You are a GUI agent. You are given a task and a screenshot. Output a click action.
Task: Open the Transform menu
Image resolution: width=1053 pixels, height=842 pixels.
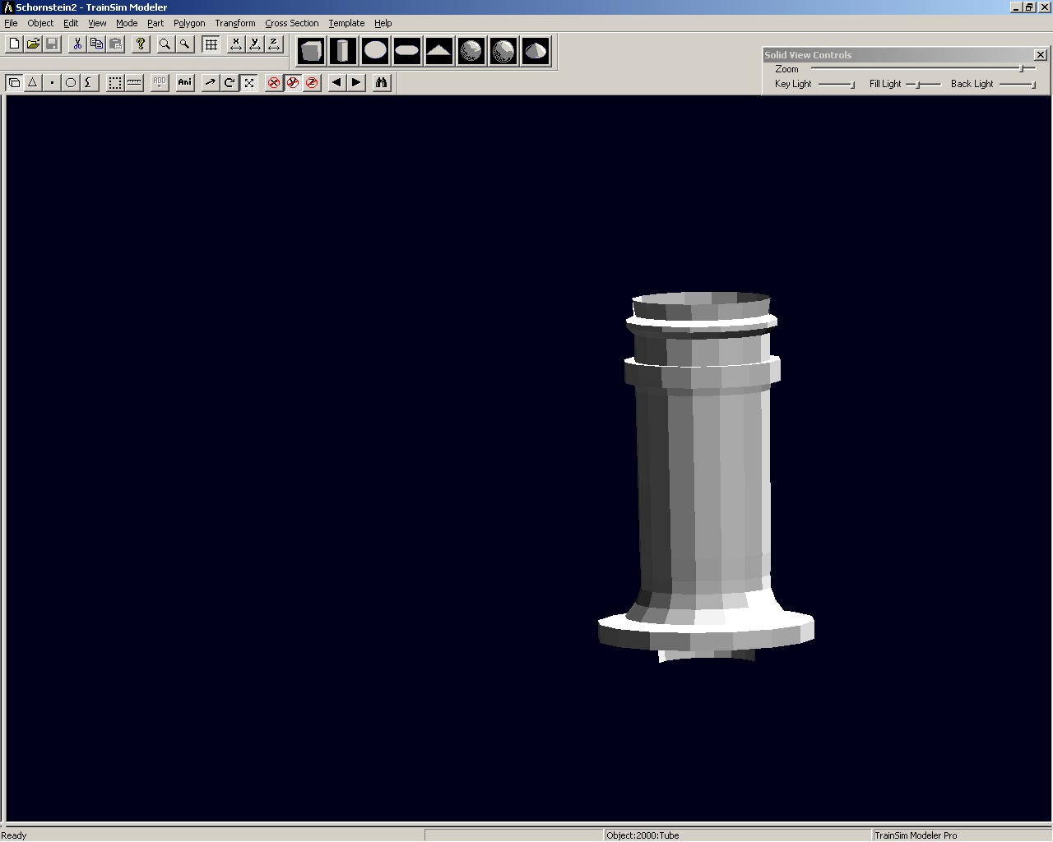tap(235, 23)
